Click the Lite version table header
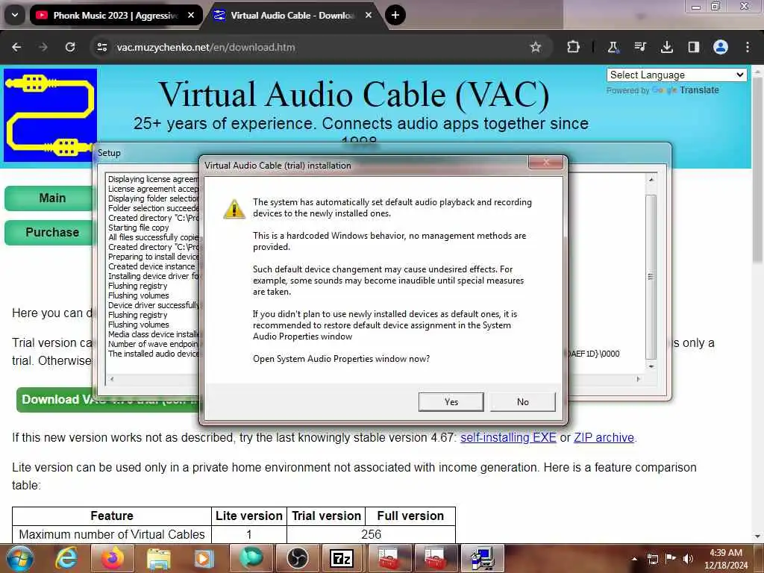This screenshot has width=764, height=573. point(249,516)
